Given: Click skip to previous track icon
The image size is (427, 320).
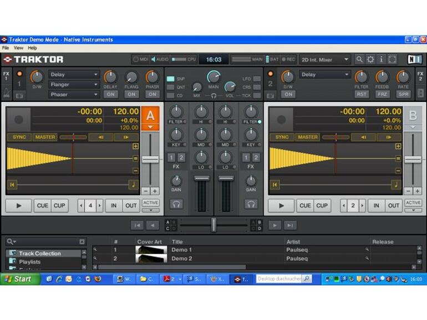Looking at the screenshot, I should [137, 225].
